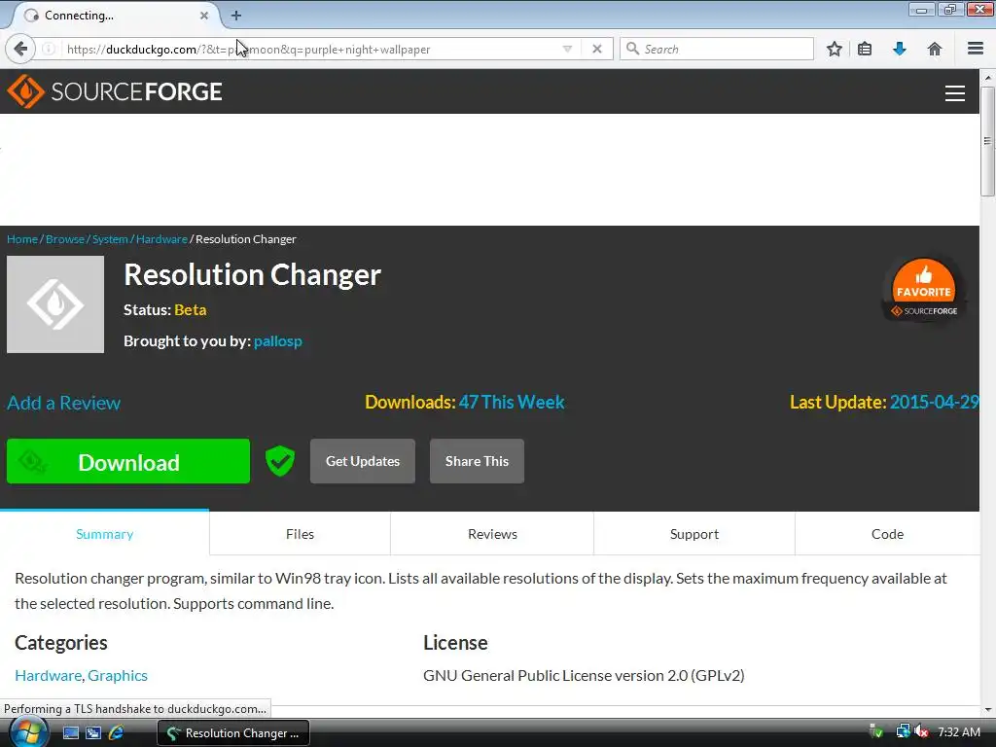Screen dimensions: 996x747
Task: Click the Last Update date 2015-04-29
Action: [x=934, y=402]
